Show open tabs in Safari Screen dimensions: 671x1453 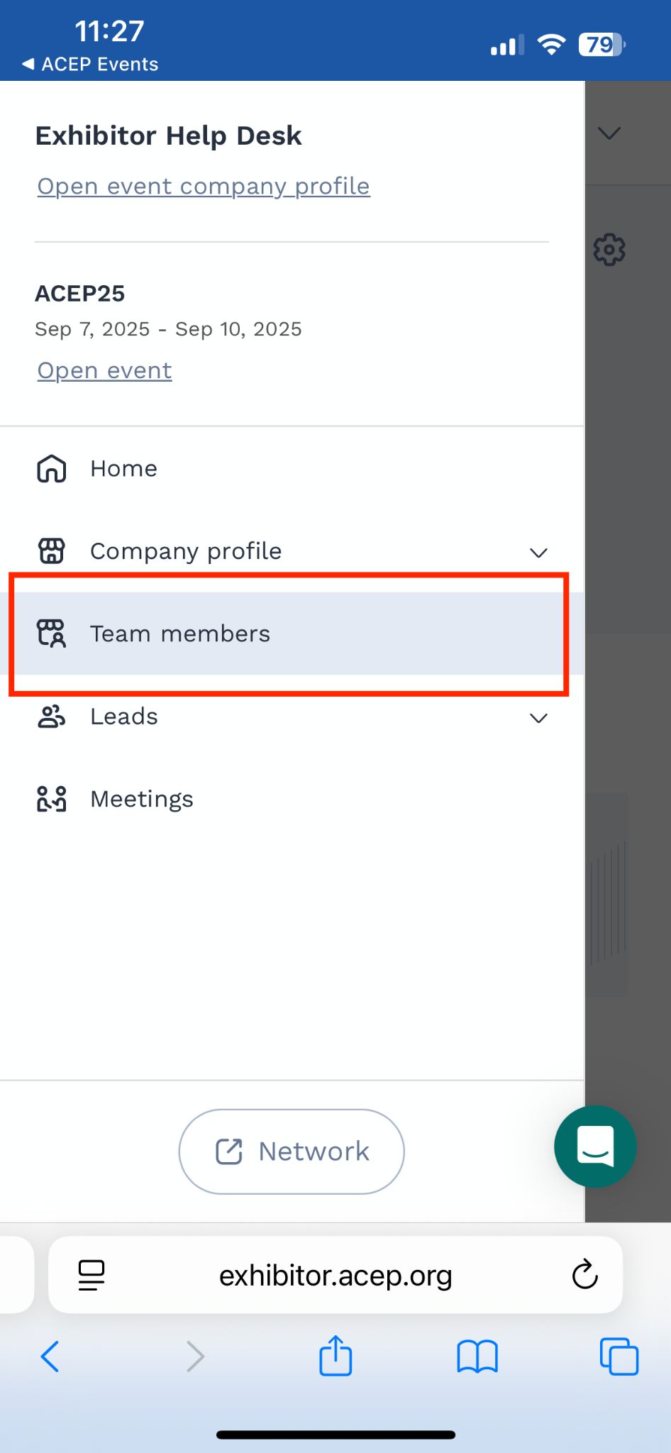click(x=619, y=1356)
